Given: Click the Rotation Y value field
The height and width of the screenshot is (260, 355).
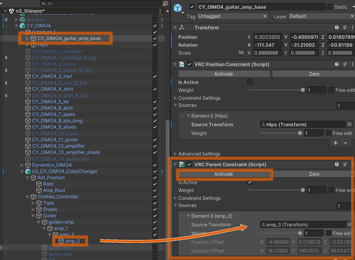Looking at the screenshot, I should [x=304, y=45].
